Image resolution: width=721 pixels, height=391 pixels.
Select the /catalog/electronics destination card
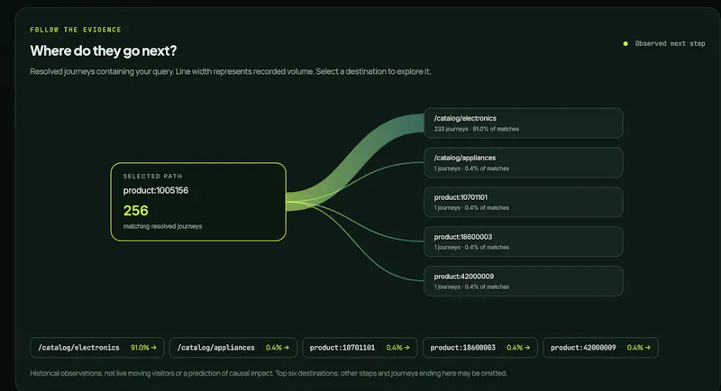click(x=524, y=123)
